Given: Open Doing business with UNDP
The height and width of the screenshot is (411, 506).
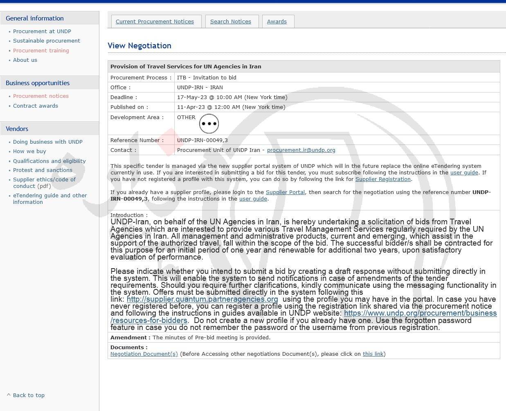Looking at the screenshot, I should (47, 142).
